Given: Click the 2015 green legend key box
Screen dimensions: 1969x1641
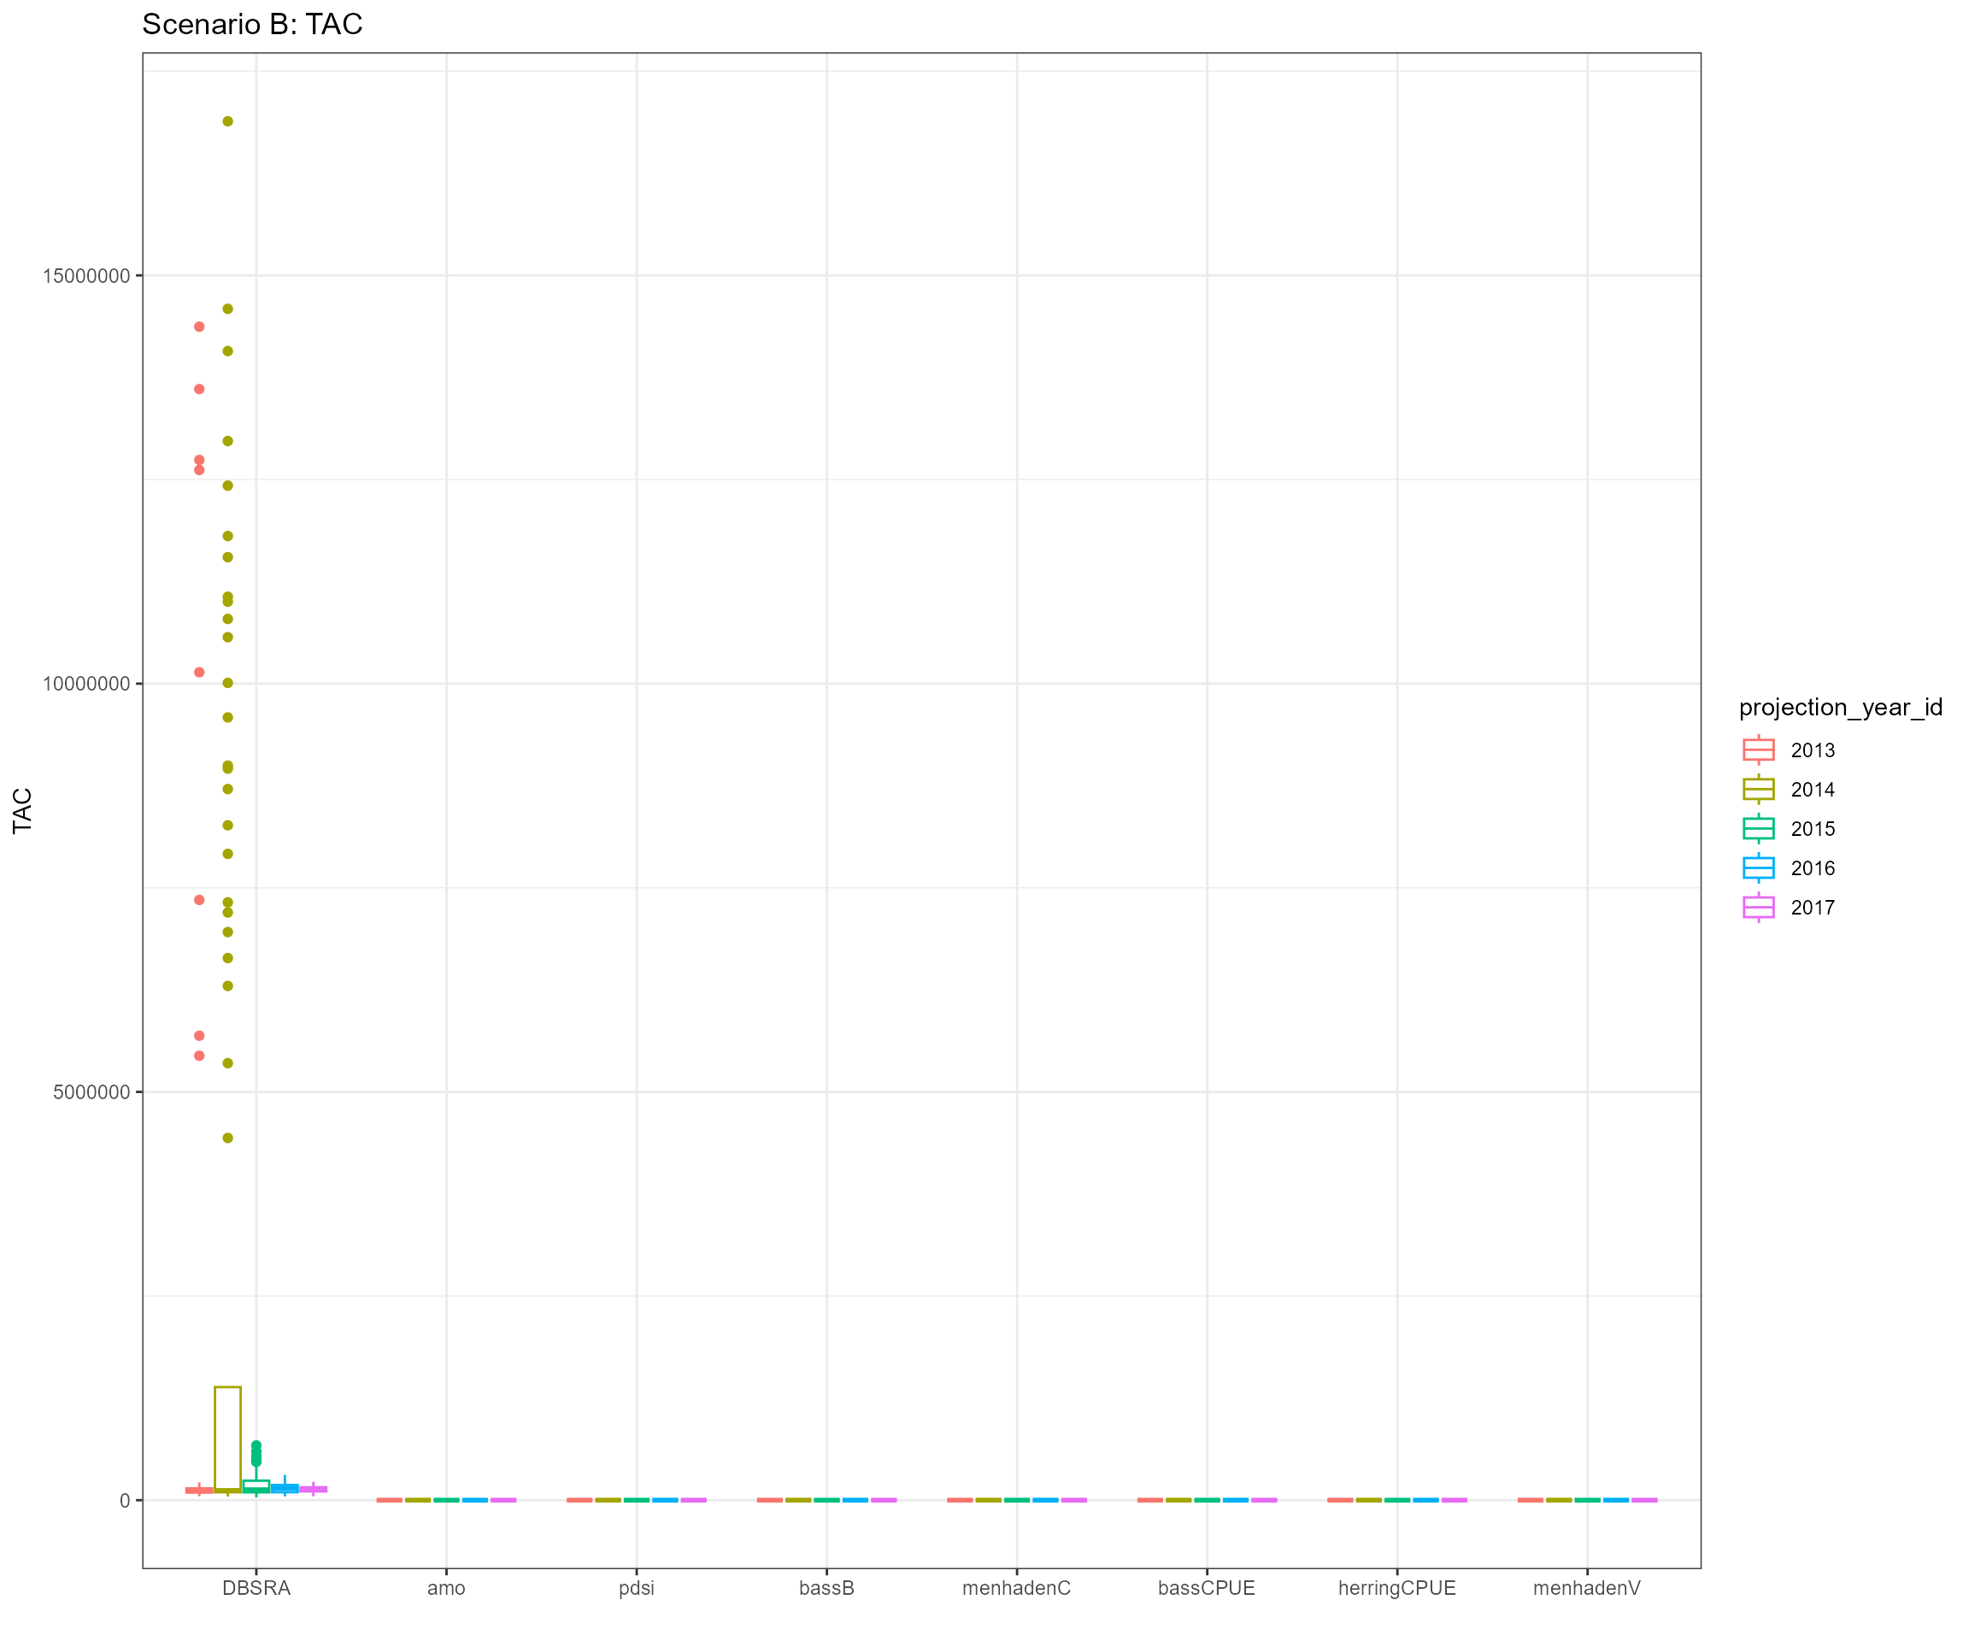Looking at the screenshot, I should (x=1758, y=829).
